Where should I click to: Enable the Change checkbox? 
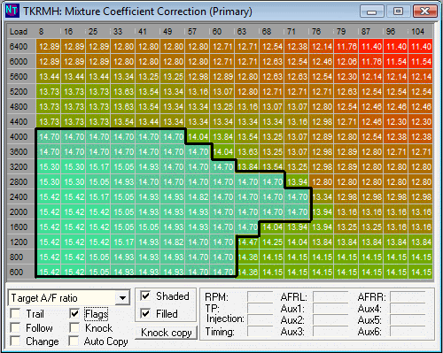[15, 341]
